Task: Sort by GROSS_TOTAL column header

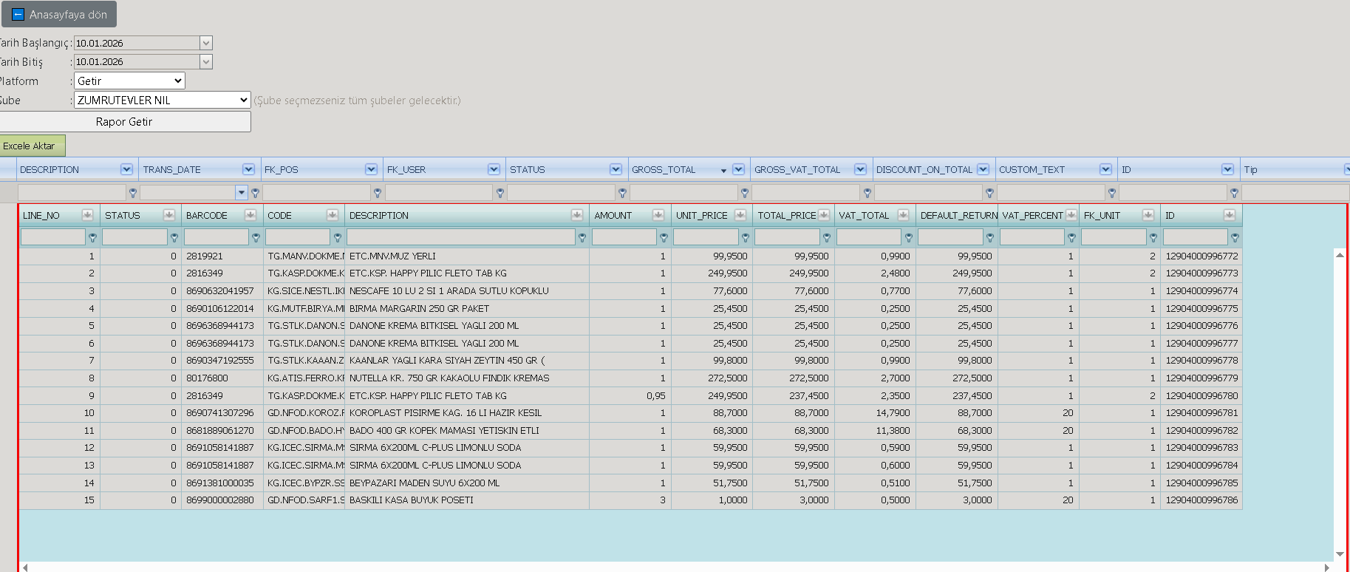Action: pos(664,169)
